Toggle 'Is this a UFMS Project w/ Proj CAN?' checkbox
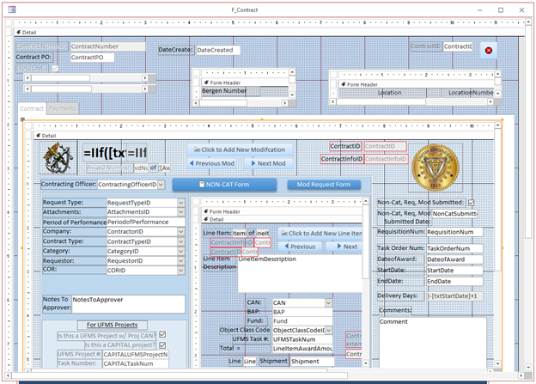 pyautogui.click(x=162, y=334)
